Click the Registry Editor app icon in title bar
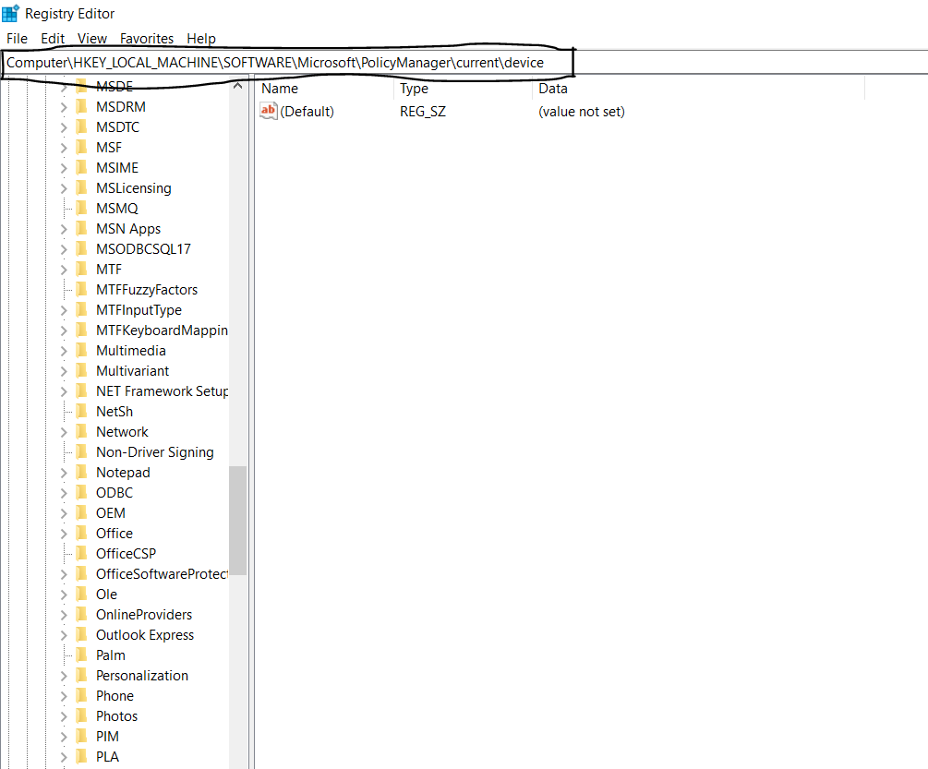Image resolution: width=928 pixels, height=769 pixels. coord(10,13)
